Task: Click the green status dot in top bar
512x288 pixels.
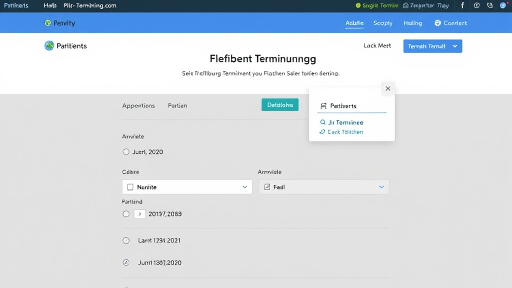Action: coord(358,5)
